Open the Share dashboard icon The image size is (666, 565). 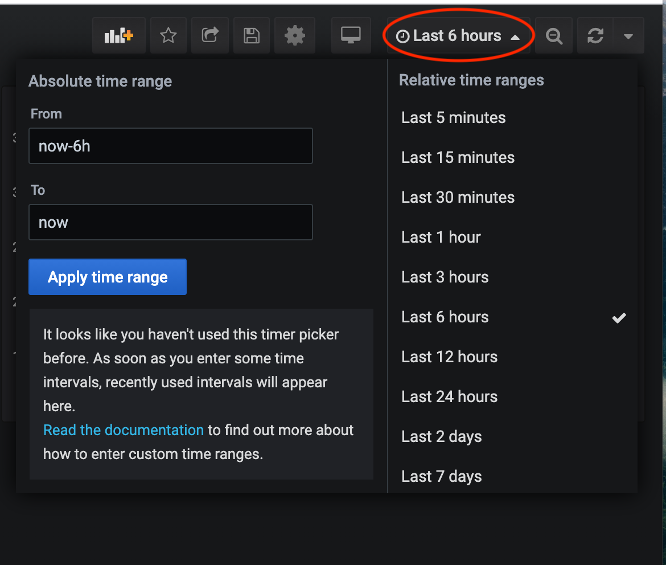click(x=210, y=36)
